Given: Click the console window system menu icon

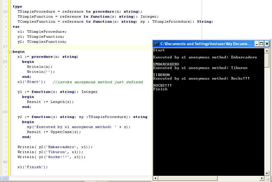Looking at the screenshot, I should 157,44.
